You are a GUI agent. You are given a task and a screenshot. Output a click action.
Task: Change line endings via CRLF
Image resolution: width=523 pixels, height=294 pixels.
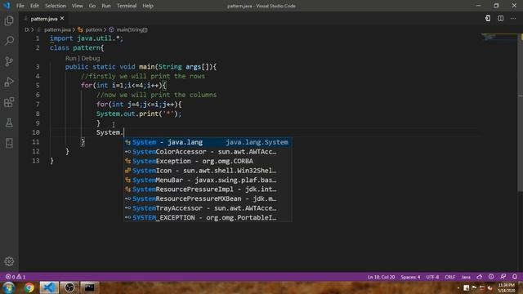click(x=449, y=277)
